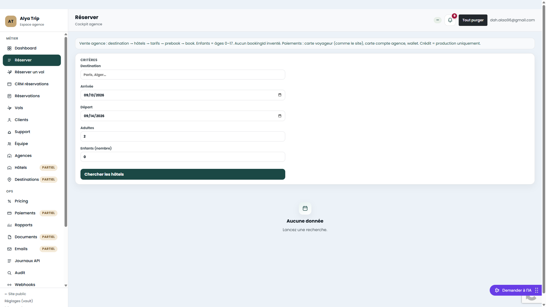Click the AT agency logo avatar

click(11, 21)
